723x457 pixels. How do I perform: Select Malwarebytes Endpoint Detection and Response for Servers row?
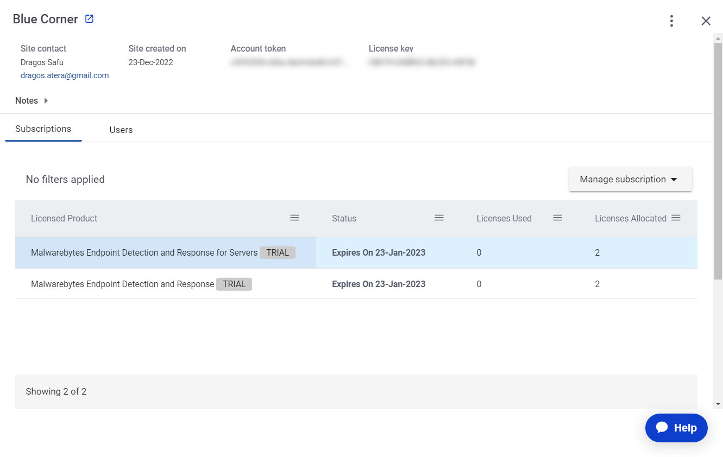[356, 252]
